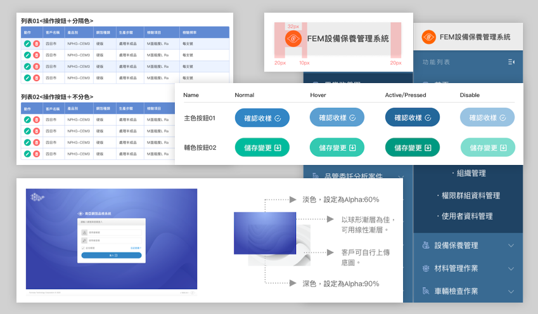The width and height of the screenshot is (538, 314).
Task: Click the Disable state 確認收樣 button
Action: 487,117
